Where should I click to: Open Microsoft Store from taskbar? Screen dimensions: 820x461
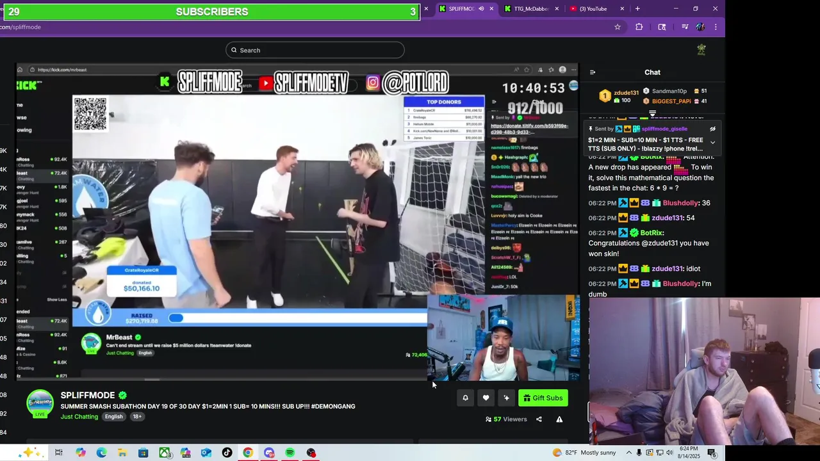tap(143, 453)
